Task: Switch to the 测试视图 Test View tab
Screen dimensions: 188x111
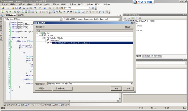Action: [156, 56]
